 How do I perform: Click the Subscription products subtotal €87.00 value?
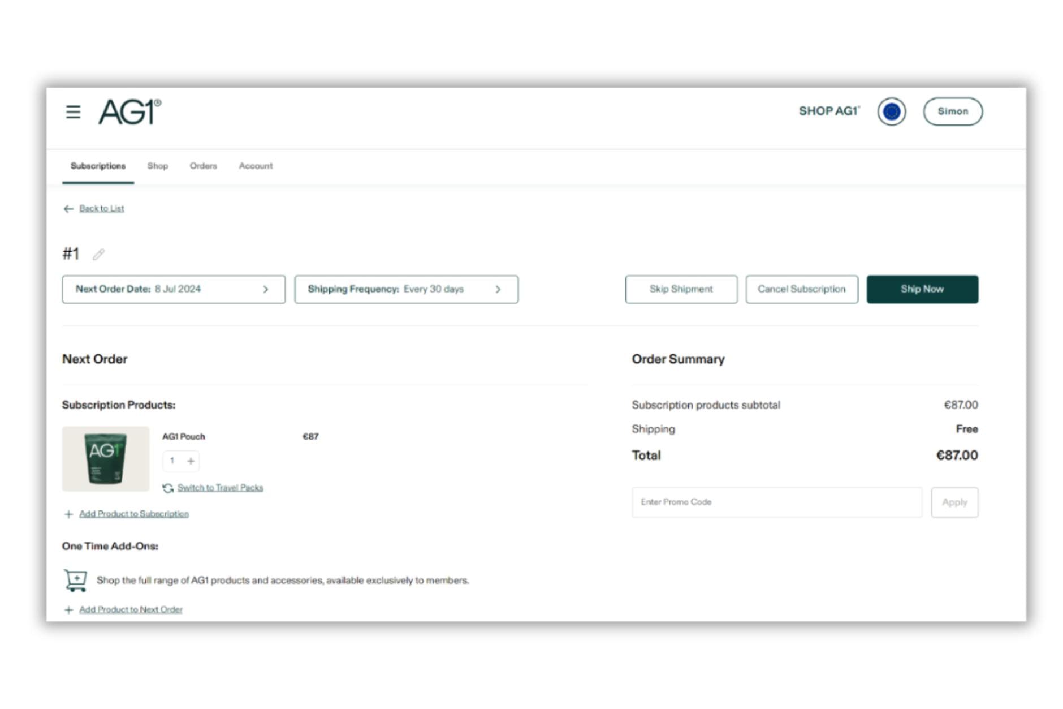click(961, 405)
